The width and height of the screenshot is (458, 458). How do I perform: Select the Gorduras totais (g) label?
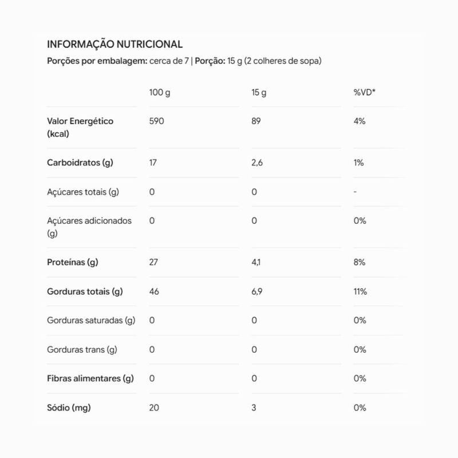85,291
